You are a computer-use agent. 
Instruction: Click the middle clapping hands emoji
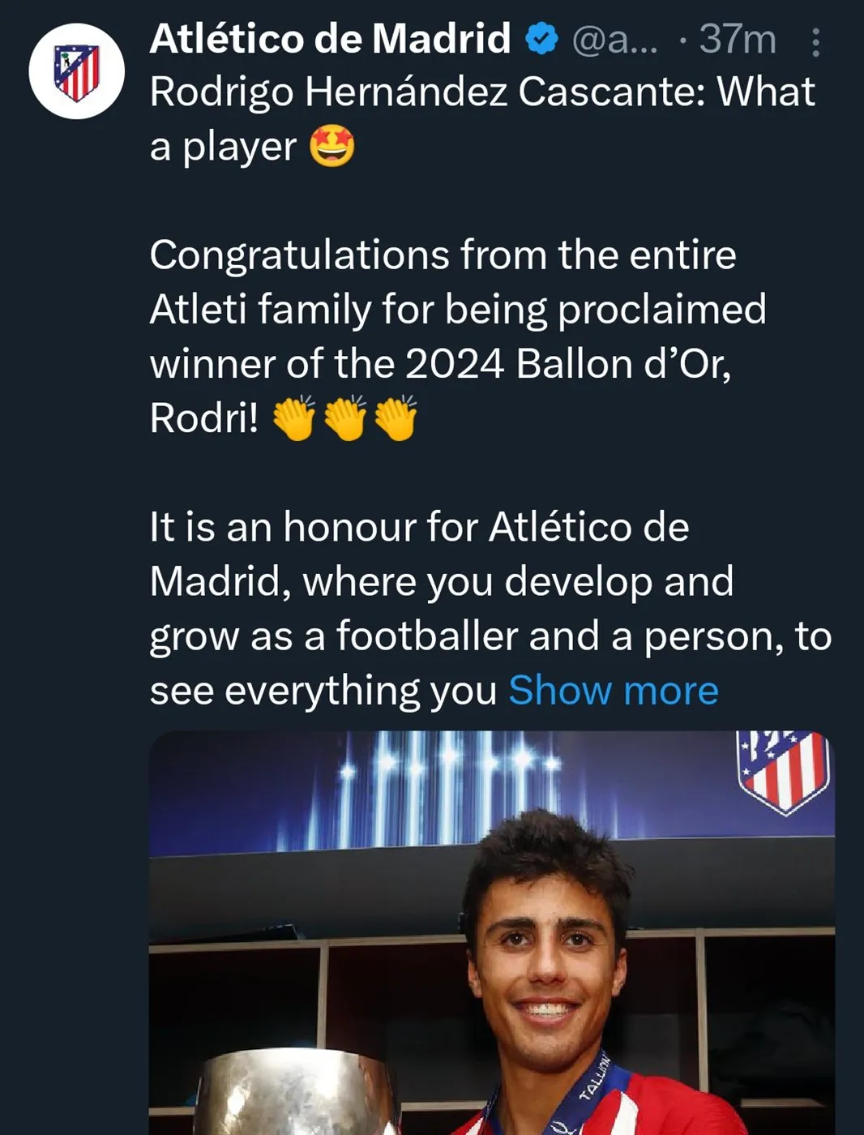345,418
